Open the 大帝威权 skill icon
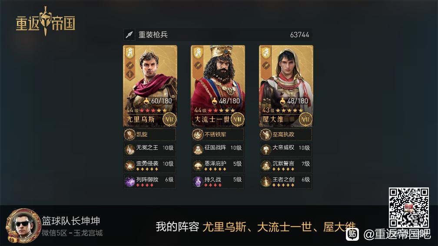 pyautogui.click(x=266, y=150)
